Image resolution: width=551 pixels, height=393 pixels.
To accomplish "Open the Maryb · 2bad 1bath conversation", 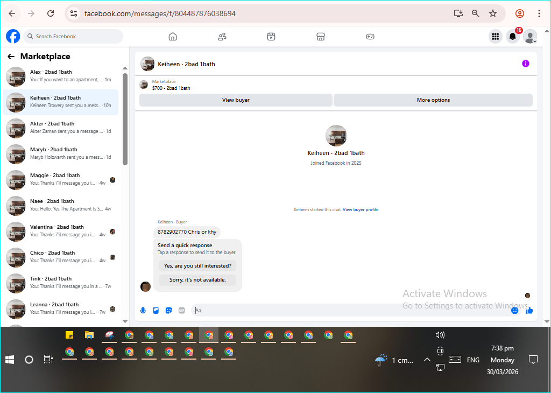I will 60,153.
